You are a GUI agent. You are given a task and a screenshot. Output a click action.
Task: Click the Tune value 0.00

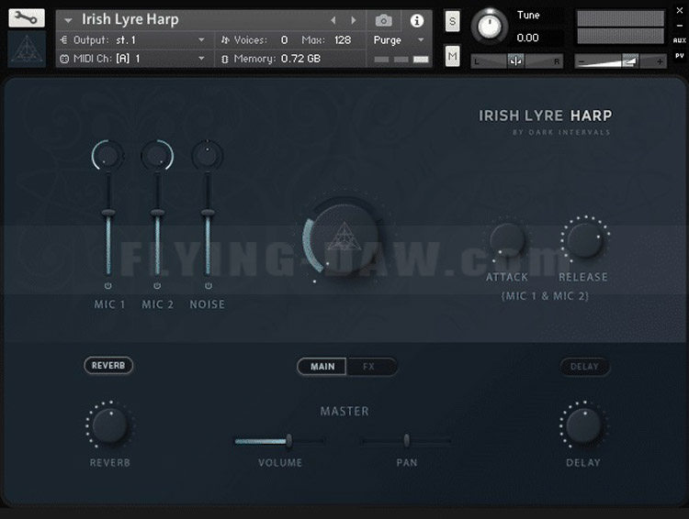click(x=527, y=38)
